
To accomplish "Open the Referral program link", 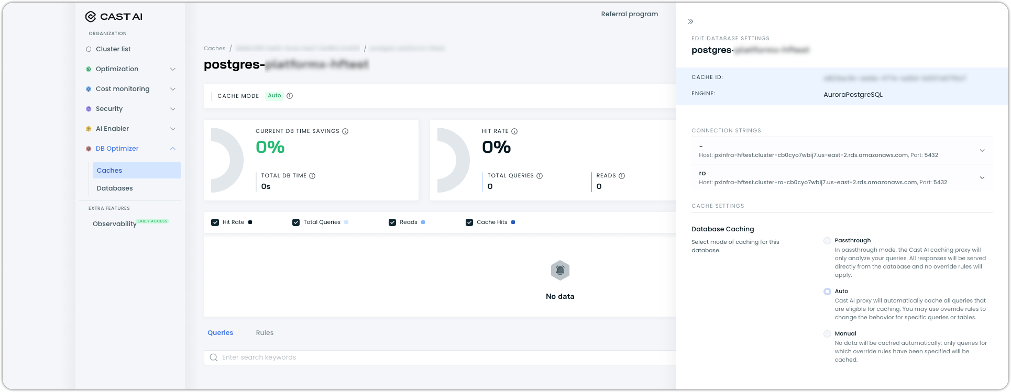I will [630, 14].
